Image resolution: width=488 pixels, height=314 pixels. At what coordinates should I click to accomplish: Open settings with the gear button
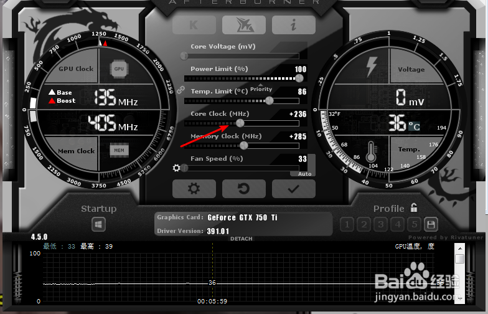point(194,189)
